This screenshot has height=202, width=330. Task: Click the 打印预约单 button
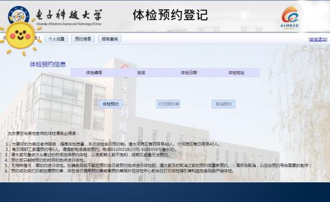168,104
